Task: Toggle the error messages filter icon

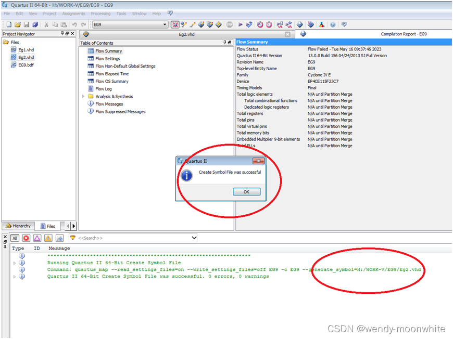Action: click(x=26, y=238)
